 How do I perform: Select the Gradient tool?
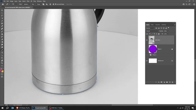2,42
